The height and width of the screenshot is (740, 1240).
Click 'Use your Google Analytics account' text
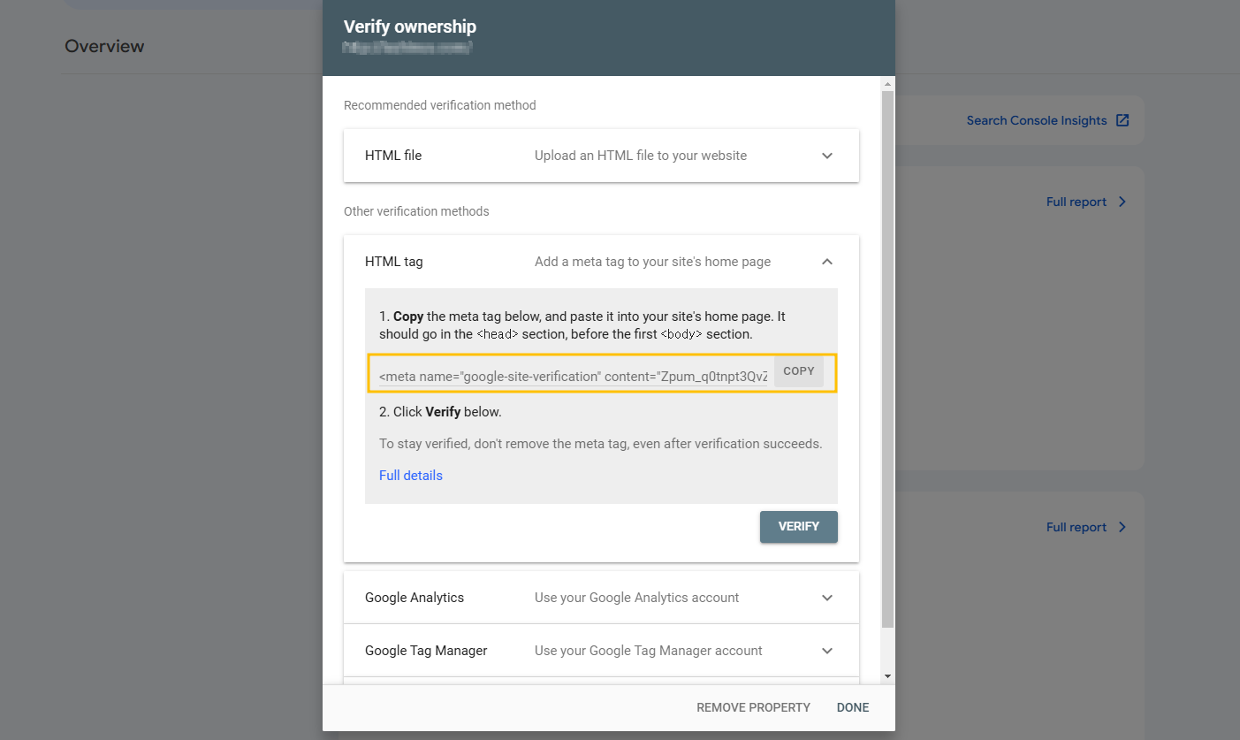637,598
